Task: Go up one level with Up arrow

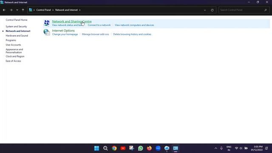Action: (x=23, y=10)
